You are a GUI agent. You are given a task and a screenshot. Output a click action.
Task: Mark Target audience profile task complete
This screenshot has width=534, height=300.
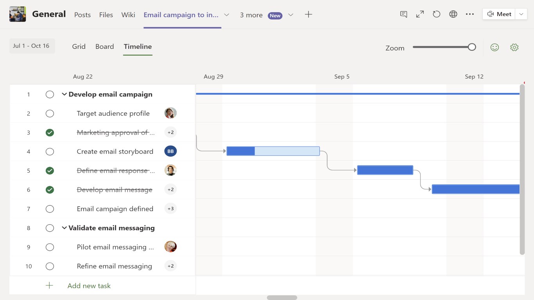[50, 114]
